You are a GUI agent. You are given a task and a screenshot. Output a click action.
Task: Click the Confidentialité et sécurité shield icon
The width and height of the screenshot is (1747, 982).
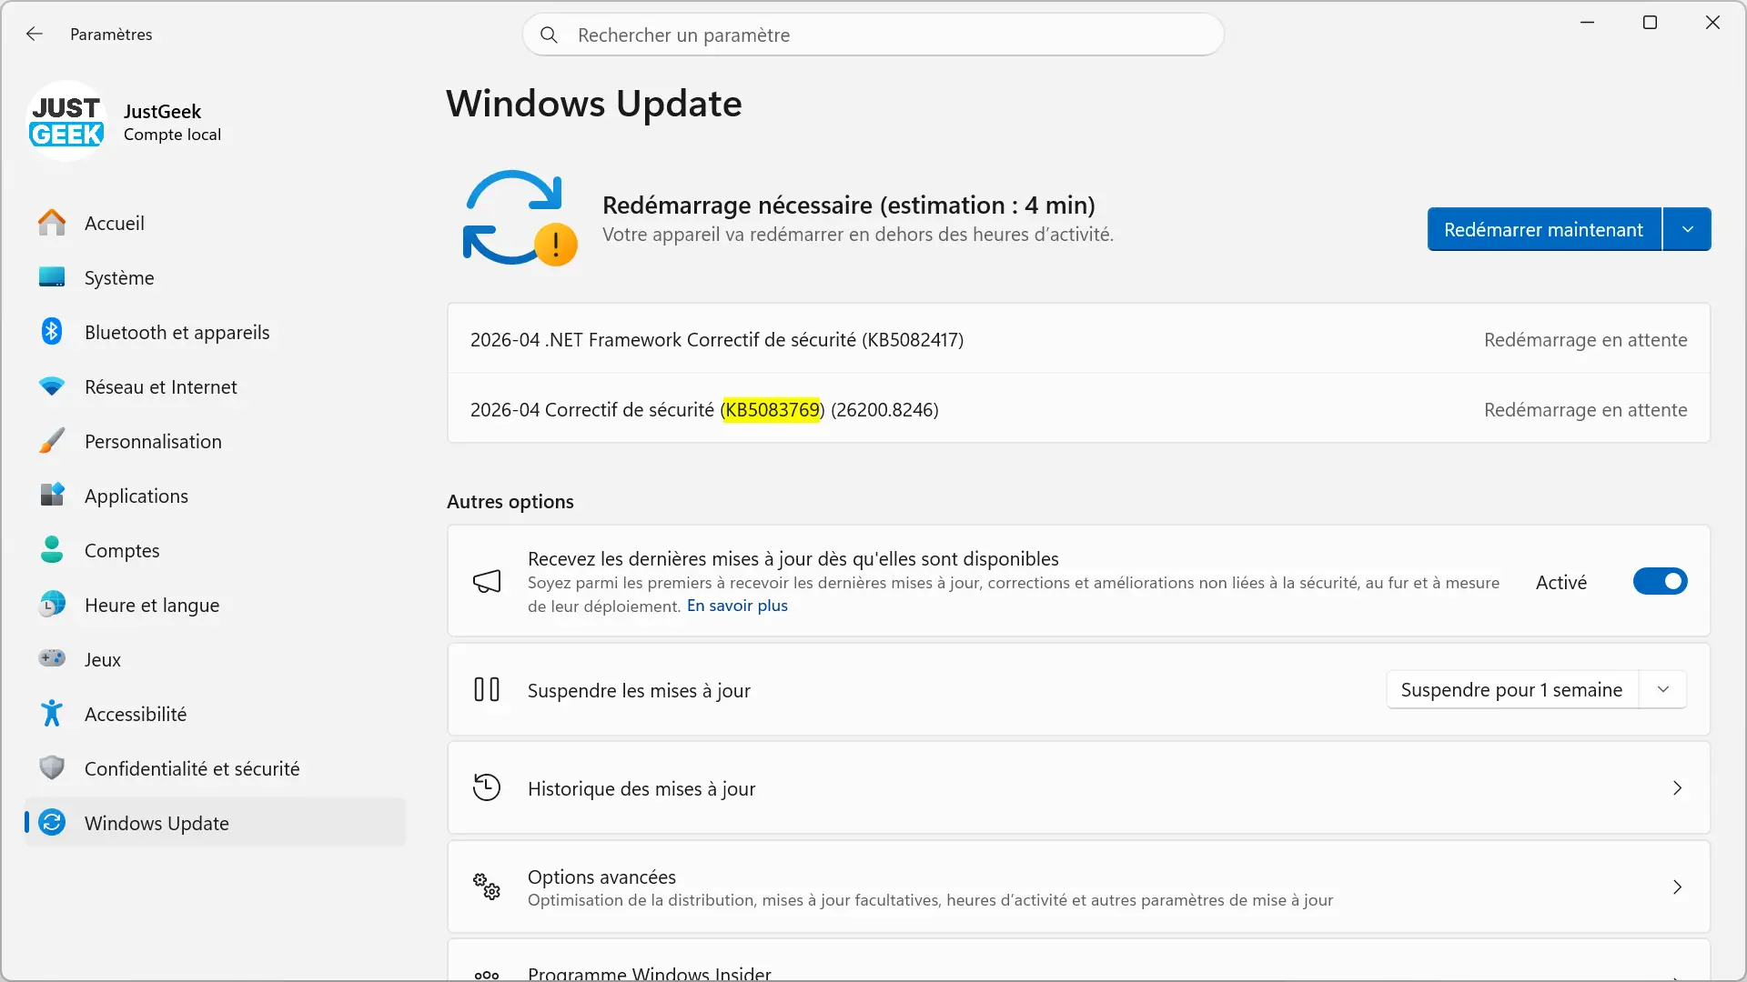tap(52, 768)
